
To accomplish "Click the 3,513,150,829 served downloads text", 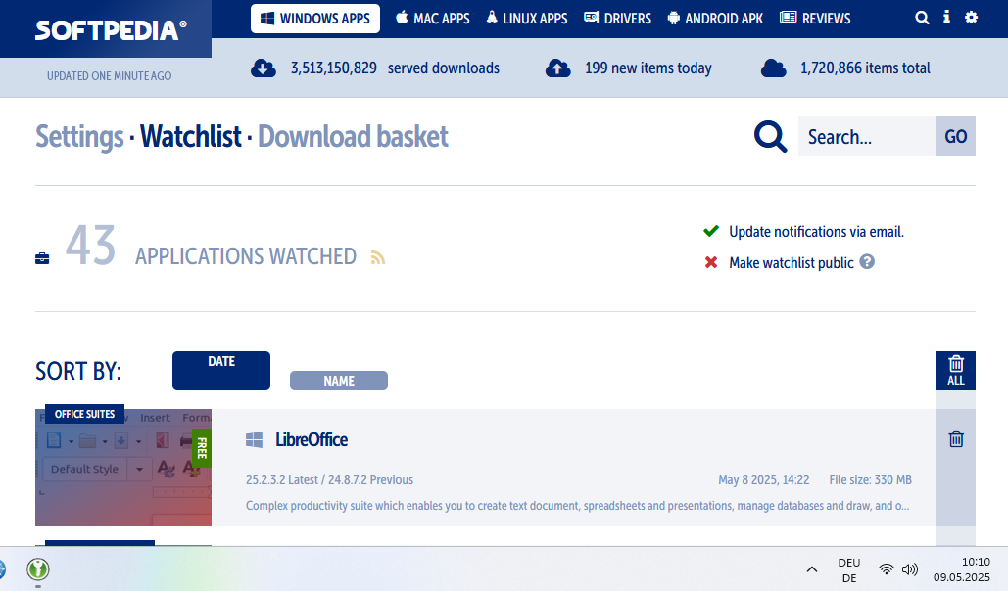I will pyautogui.click(x=395, y=68).
